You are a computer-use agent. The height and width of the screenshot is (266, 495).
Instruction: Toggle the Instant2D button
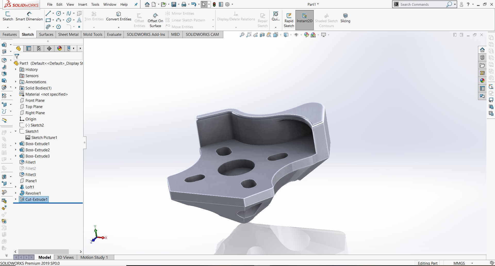point(304,20)
